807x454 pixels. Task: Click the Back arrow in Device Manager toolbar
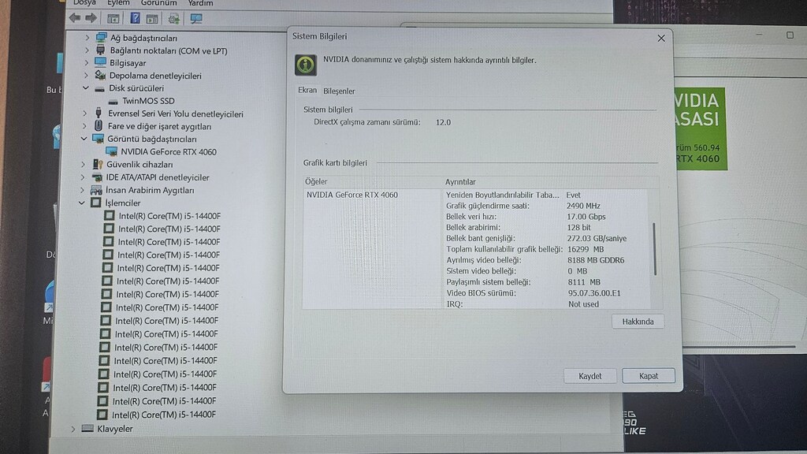75,18
